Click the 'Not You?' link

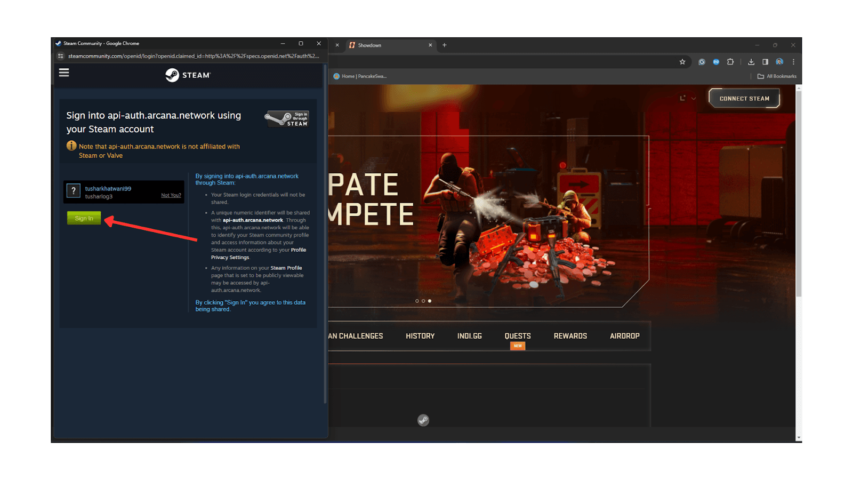click(x=171, y=195)
